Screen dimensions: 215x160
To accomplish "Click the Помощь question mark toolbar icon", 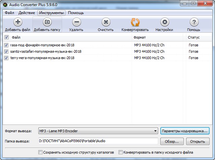I will (x=194, y=22).
